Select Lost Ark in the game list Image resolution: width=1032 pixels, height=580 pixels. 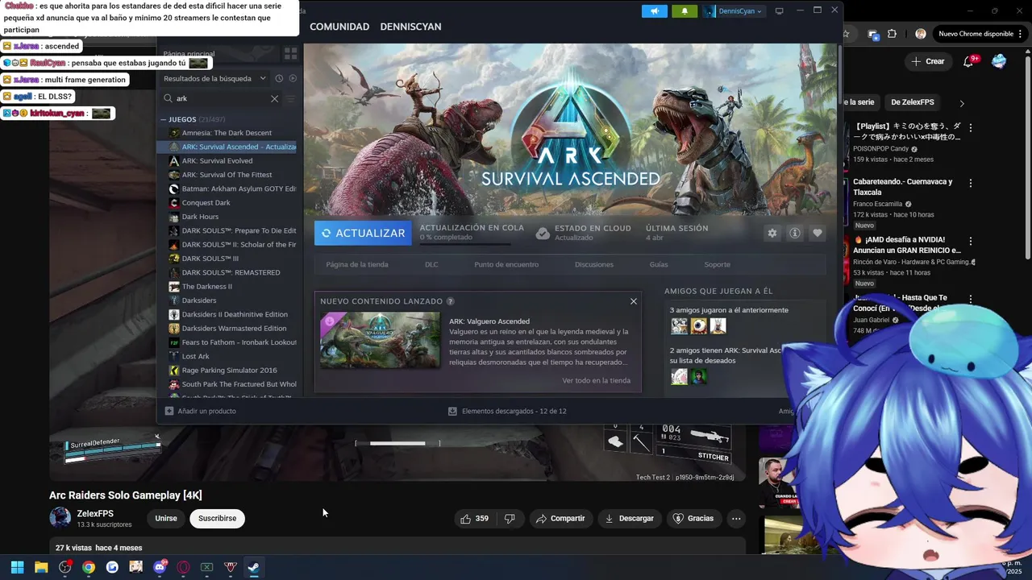tap(195, 356)
